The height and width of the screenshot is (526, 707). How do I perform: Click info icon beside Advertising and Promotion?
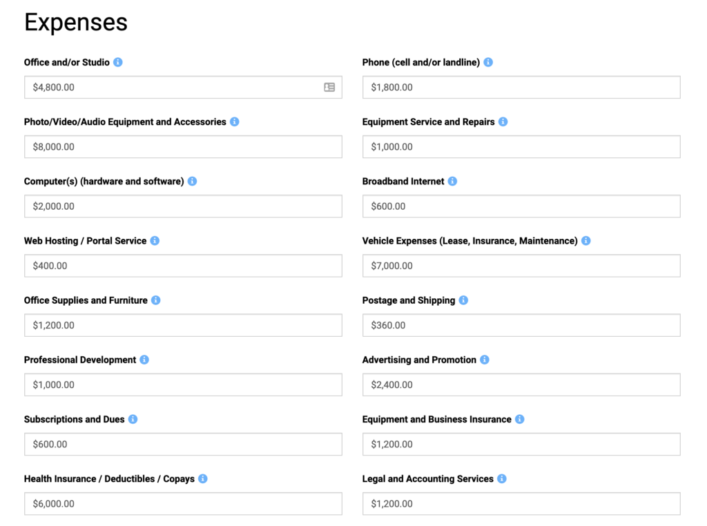(485, 360)
